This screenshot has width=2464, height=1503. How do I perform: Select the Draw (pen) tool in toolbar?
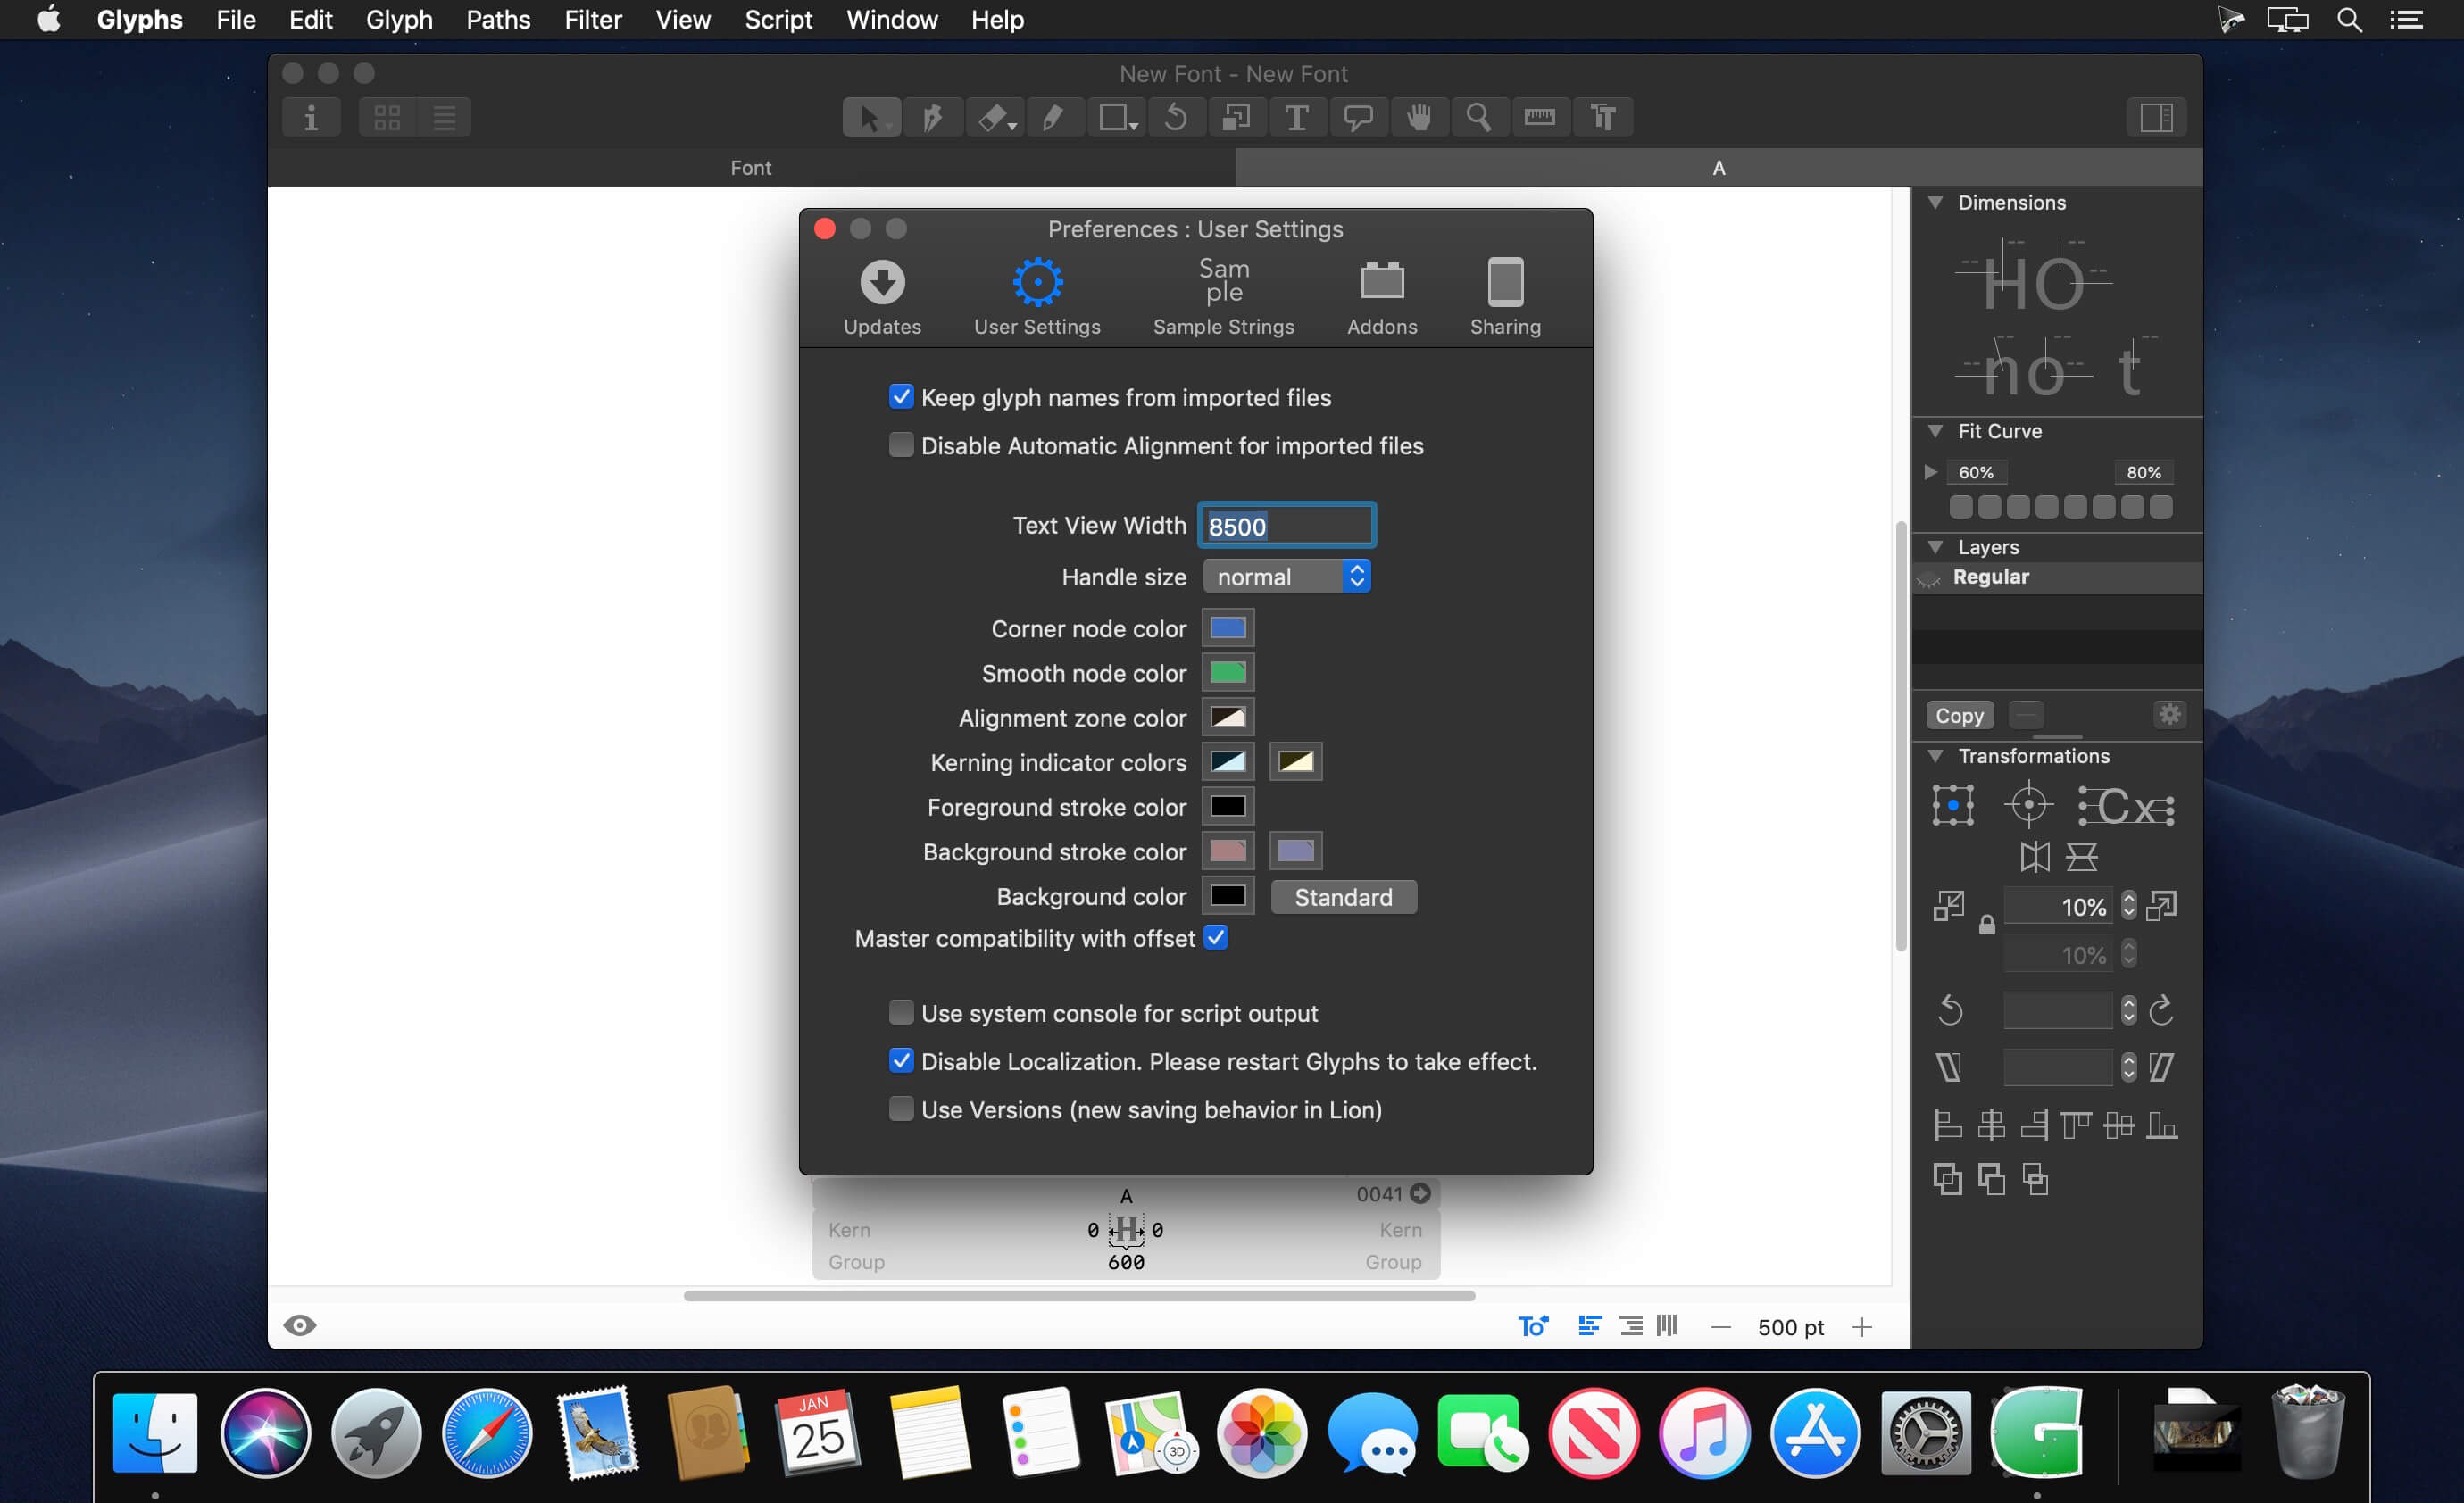click(932, 117)
